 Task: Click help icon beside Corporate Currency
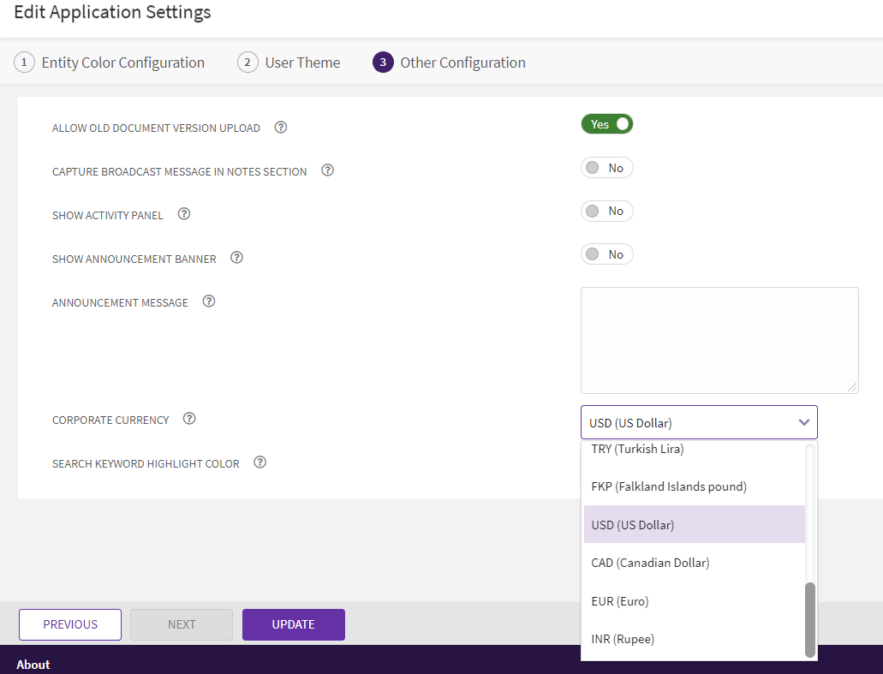point(189,419)
